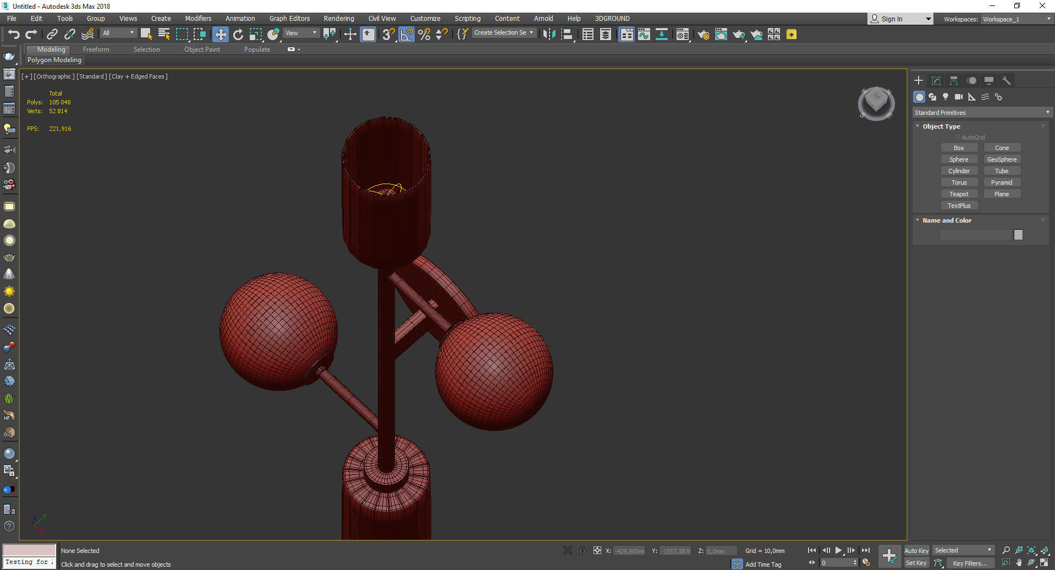Viewport: 1055px width, 570px height.
Task: Click the ViewCube in viewport
Action: (876, 103)
